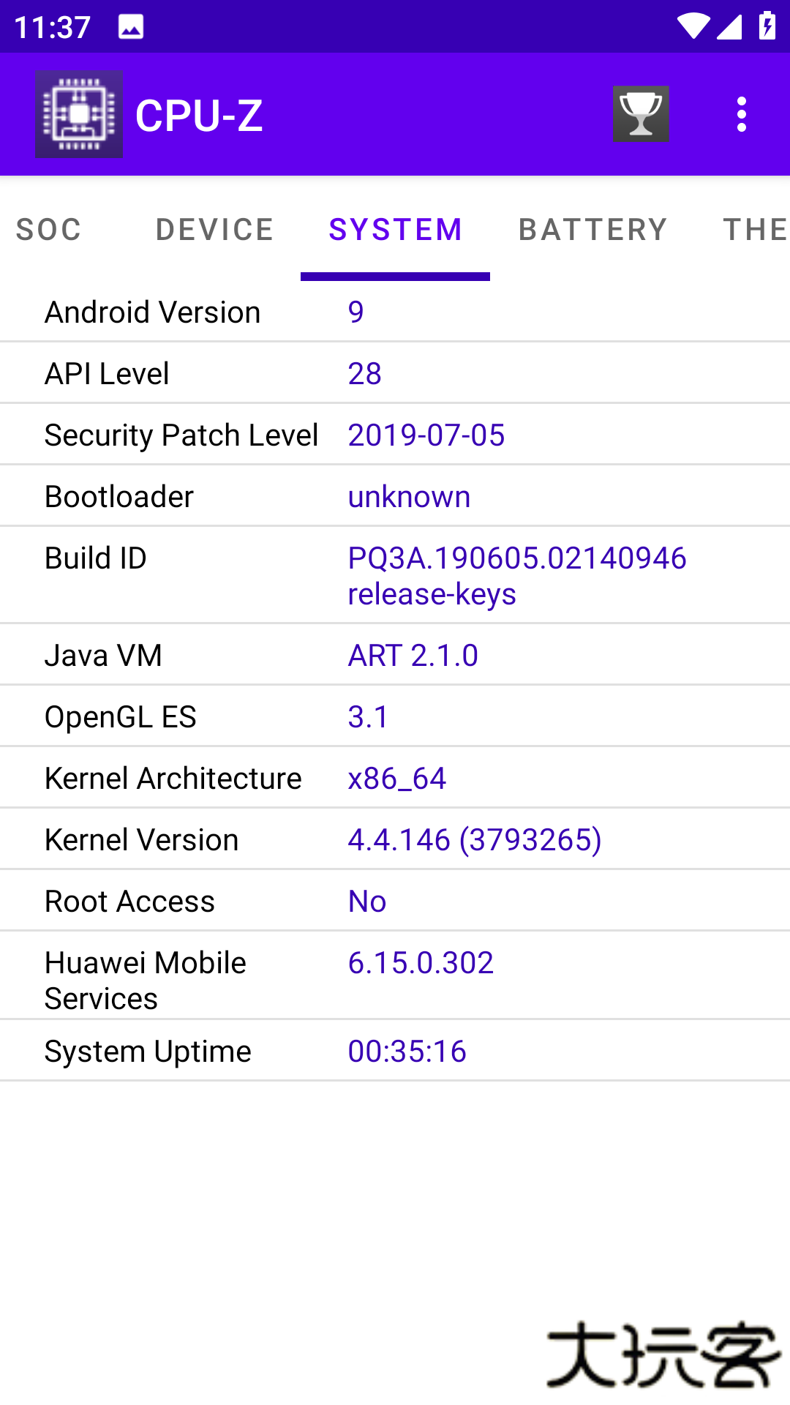Tap the image notification icon in status bar
790x1405 pixels.
coord(131,28)
